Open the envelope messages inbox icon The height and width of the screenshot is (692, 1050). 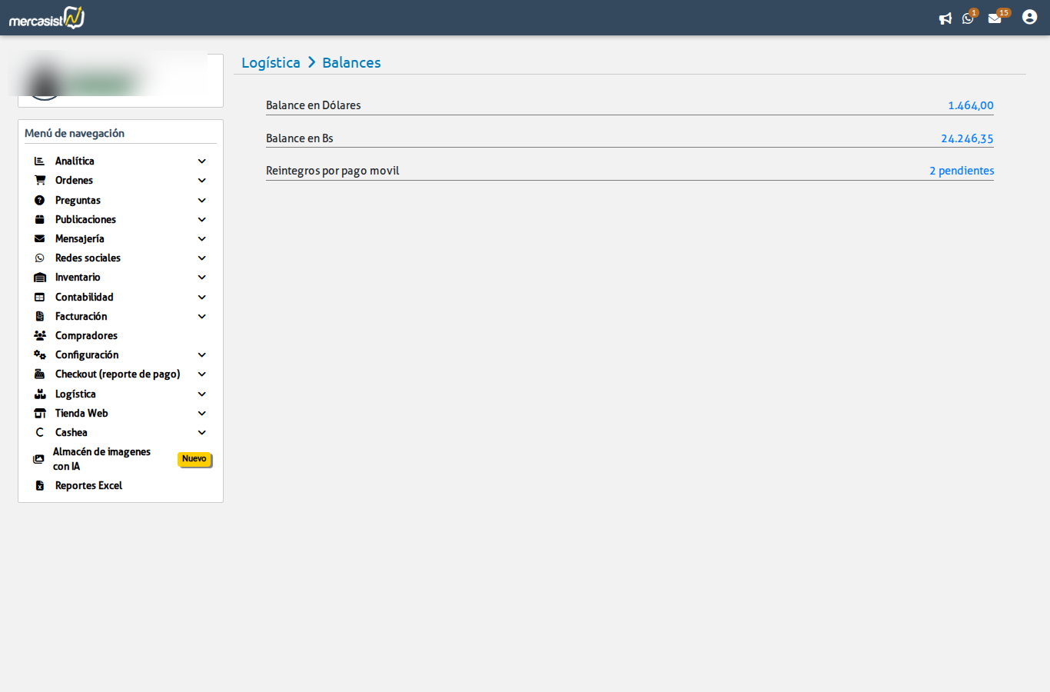[x=995, y=18]
